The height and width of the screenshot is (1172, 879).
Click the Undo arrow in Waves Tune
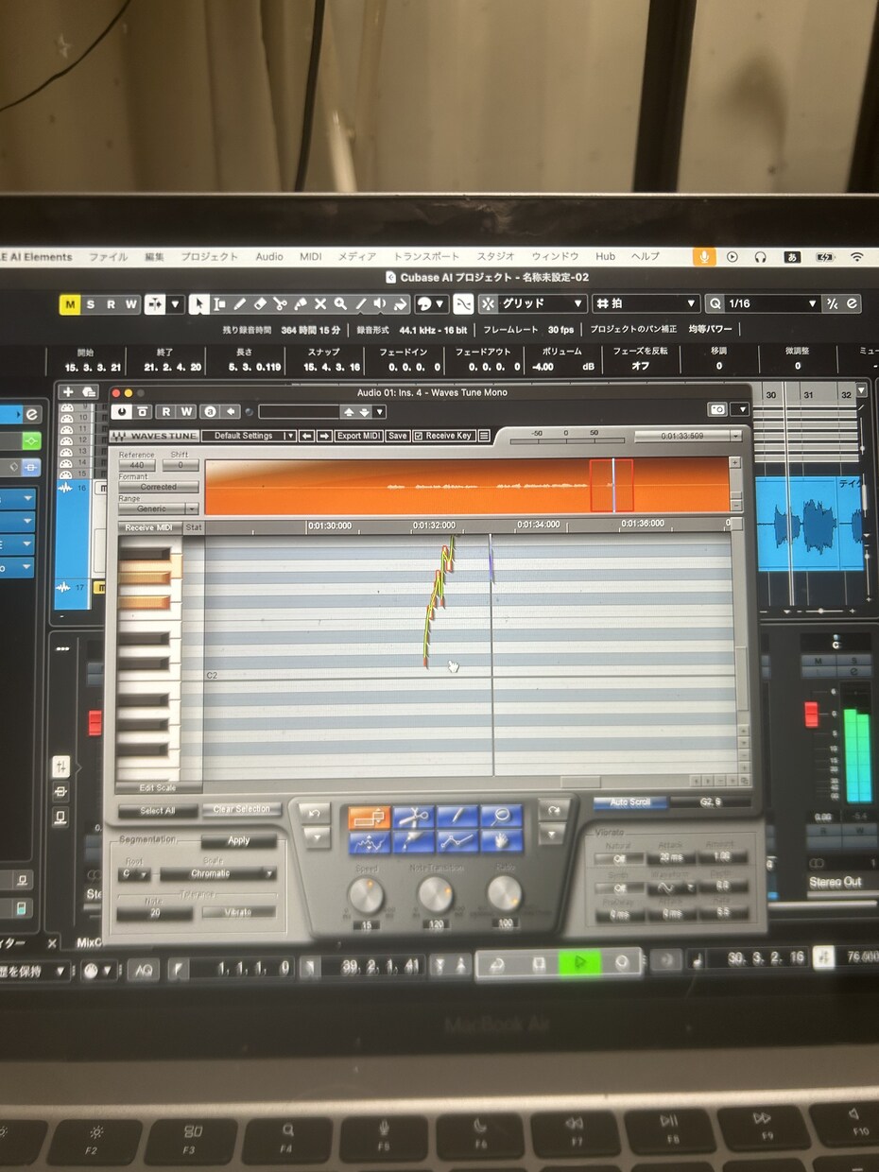point(317,814)
